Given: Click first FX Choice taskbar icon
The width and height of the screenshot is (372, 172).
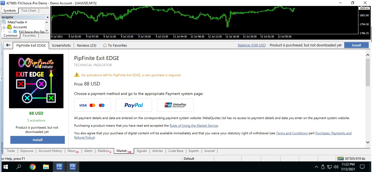Looking at the screenshot, I should tap(59, 167).
